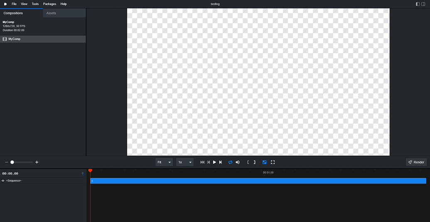Click the 00:00.00 timecode display
The image size is (430, 222).
click(x=10, y=173)
